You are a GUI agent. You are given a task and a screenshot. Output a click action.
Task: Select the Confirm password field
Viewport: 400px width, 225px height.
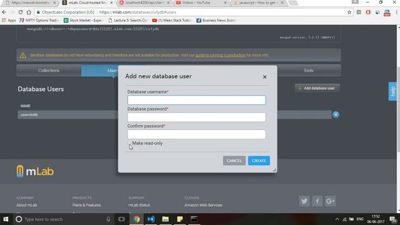(196, 134)
